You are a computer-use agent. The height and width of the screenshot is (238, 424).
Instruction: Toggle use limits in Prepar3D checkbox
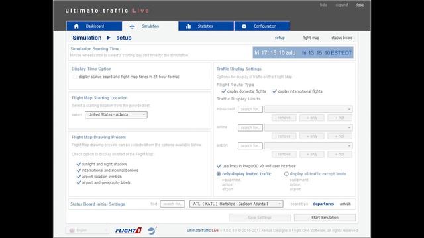point(219,166)
